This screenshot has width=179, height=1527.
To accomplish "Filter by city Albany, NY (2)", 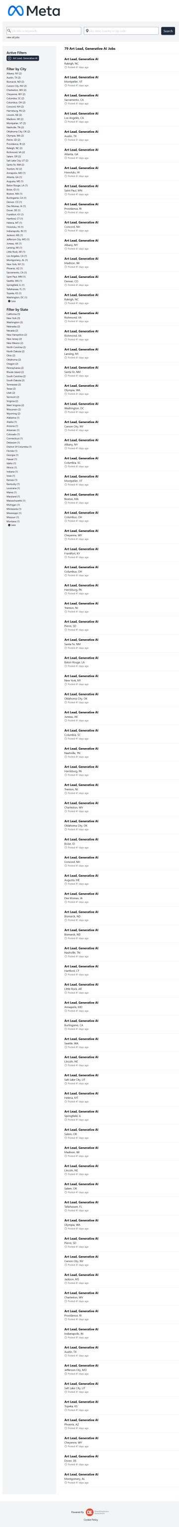I will [x=14, y=74].
